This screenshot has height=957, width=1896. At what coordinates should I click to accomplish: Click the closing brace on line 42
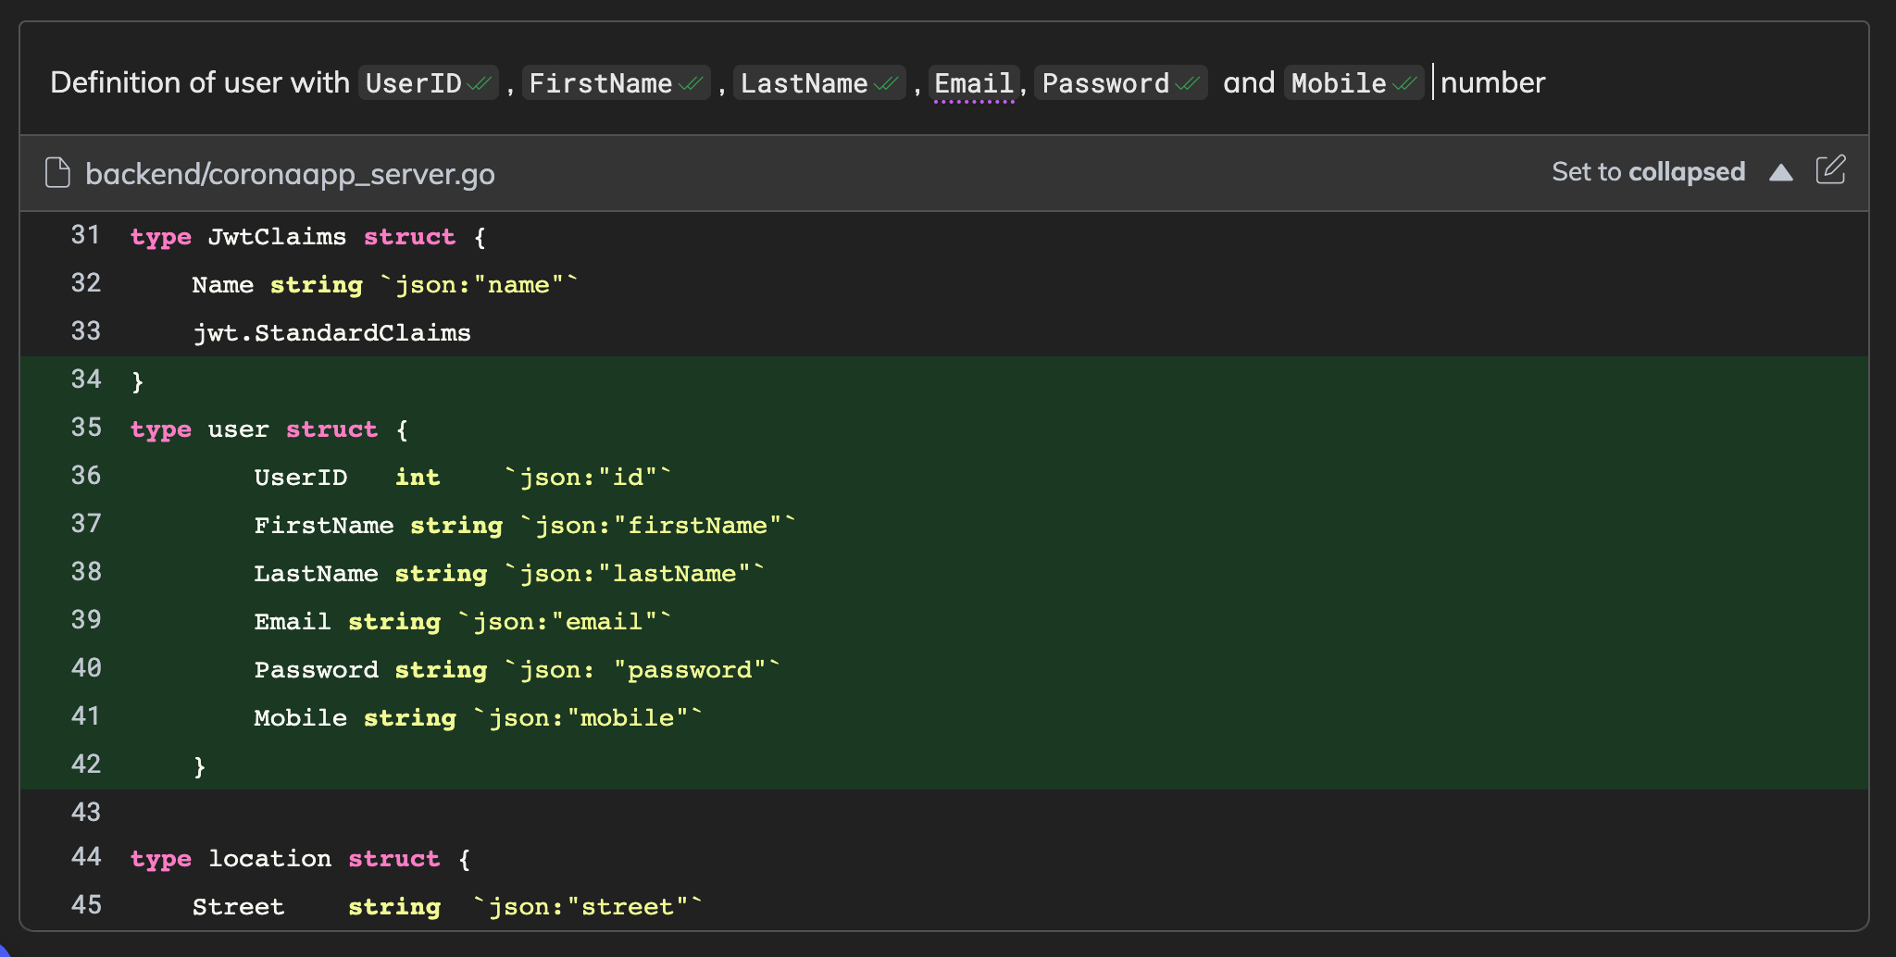pyautogui.click(x=199, y=766)
